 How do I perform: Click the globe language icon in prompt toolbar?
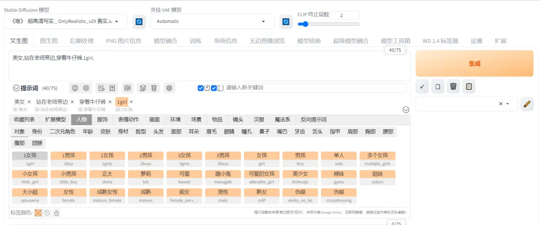click(x=74, y=88)
